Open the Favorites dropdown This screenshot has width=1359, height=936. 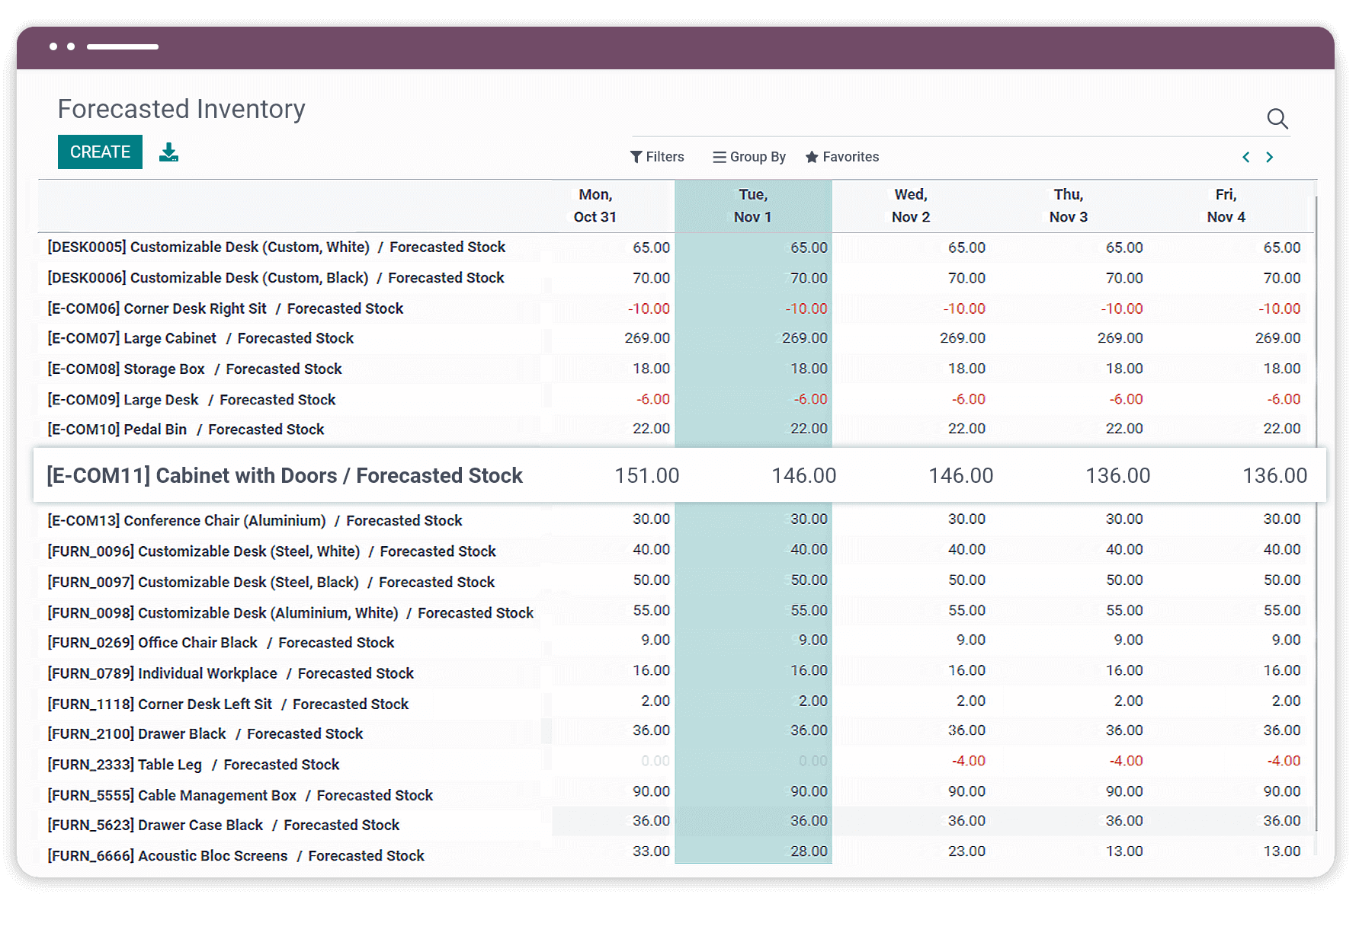coord(850,157)
